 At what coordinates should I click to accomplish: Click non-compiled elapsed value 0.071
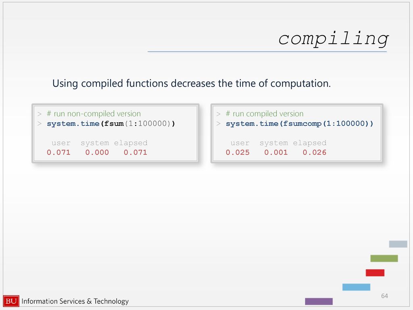point(136,152)
